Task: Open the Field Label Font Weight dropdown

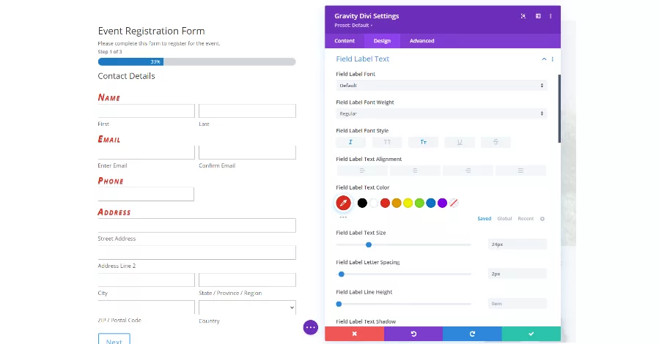Action: [x=441, y=113]
